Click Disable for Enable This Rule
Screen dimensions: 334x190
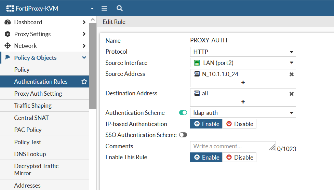[239, 158]
